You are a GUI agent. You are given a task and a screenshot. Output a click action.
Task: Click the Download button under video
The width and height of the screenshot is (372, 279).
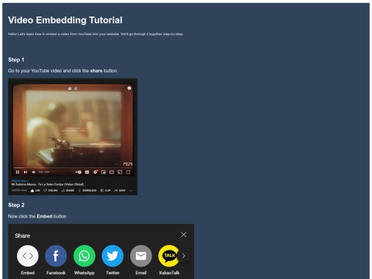pos(87,191)
